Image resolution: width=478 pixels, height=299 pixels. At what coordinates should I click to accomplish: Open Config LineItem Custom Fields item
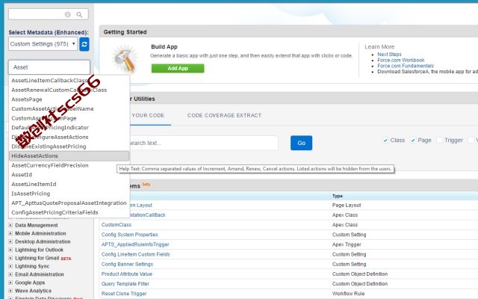tap(136, 254)
